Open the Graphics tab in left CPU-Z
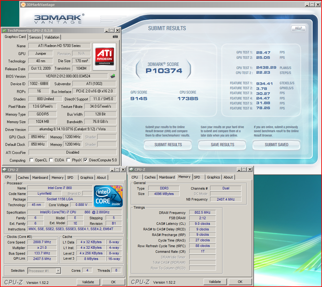Viewport: 322px width, 287px height. point(86,178)
